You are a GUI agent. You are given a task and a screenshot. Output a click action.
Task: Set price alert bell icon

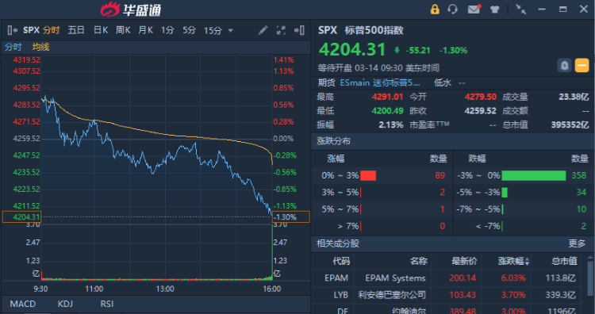point(564,66)
